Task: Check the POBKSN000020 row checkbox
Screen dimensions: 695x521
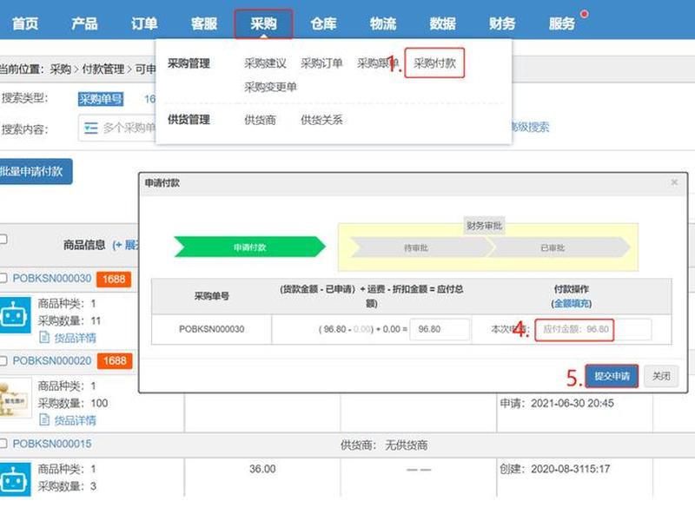Action: coord(3,360)
